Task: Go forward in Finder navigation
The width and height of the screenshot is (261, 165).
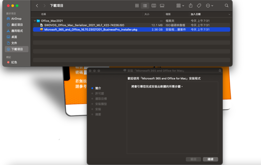Action: click(44, 6)
